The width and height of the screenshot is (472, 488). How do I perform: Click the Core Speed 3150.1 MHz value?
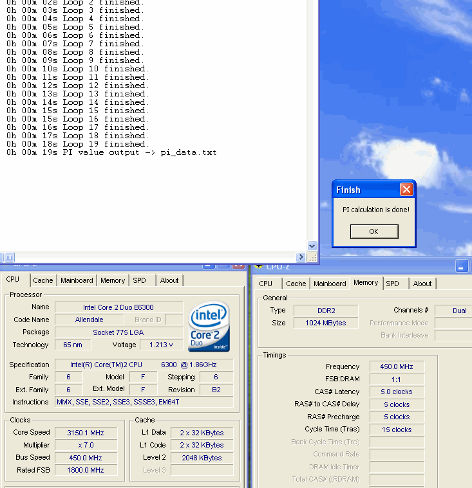click(x=86, y=433)
